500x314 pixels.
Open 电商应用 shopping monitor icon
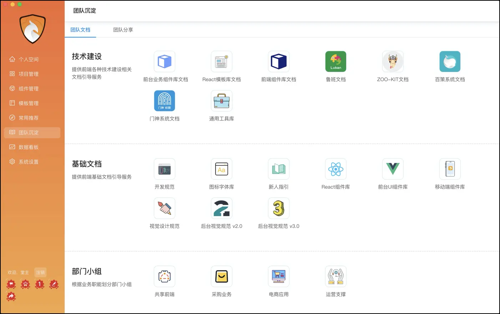279,276
